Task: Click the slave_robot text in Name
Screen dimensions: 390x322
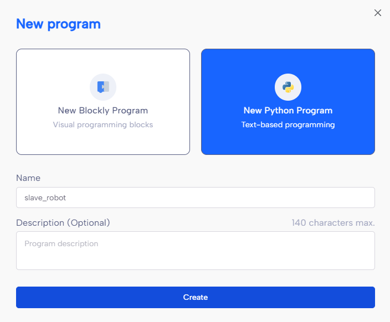Action: click(x=45, y=198)
